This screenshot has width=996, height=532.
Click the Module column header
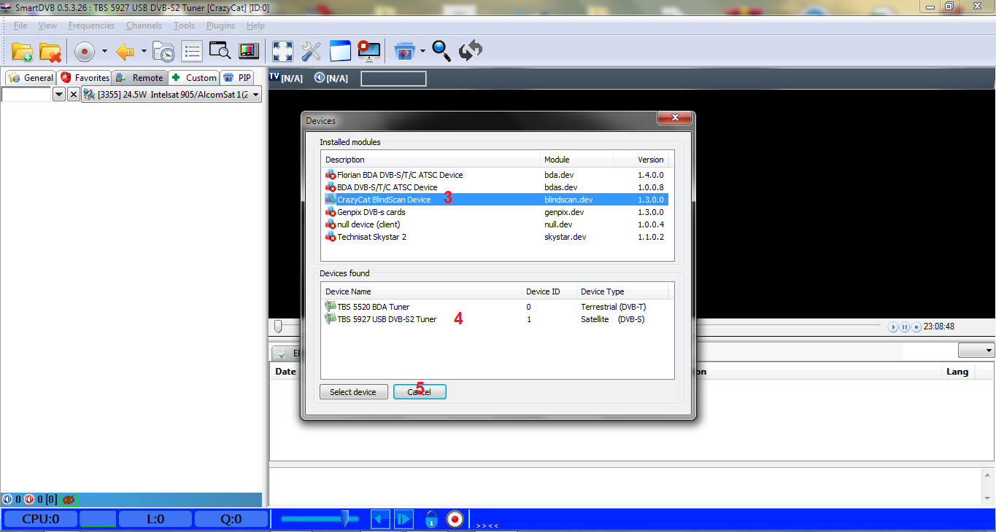576,160
